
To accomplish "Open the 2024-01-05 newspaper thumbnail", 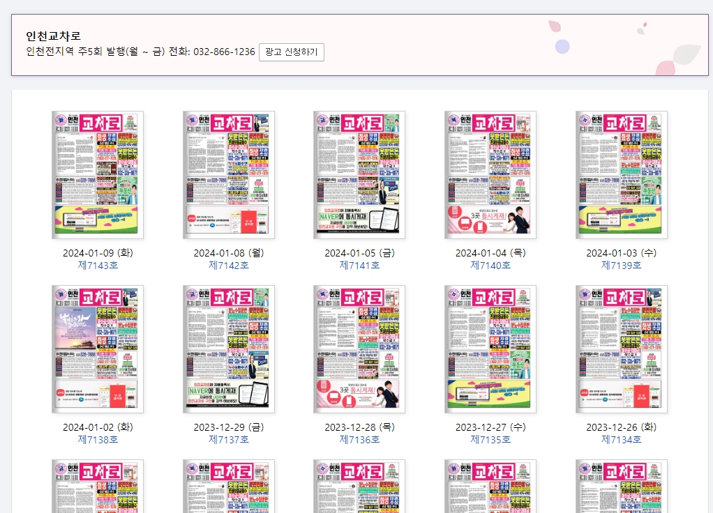I will (x=359, y=174).
